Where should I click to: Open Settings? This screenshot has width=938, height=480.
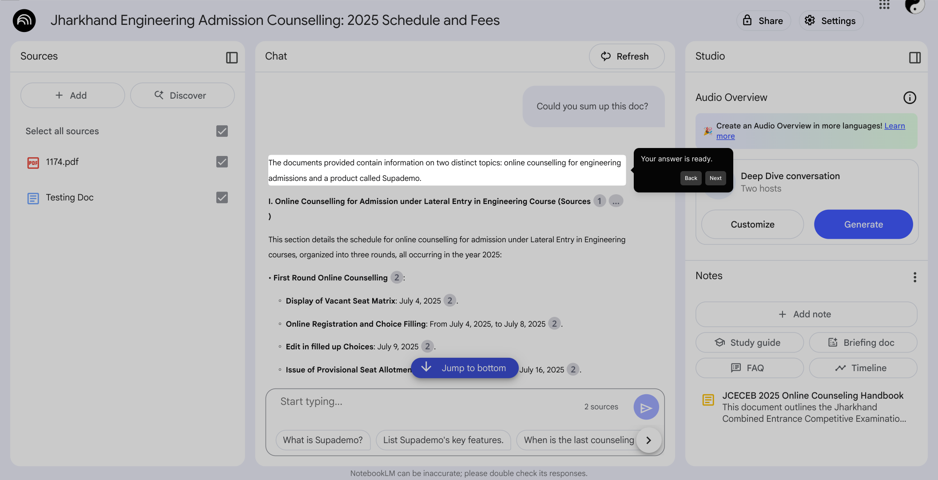coord(831,21)
